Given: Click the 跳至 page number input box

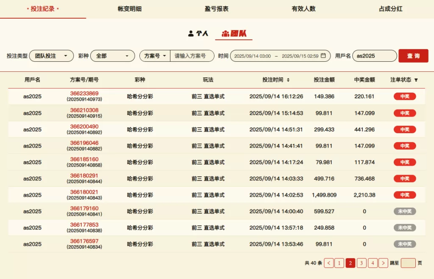Looking at the screenshot, I should point(408,263).
